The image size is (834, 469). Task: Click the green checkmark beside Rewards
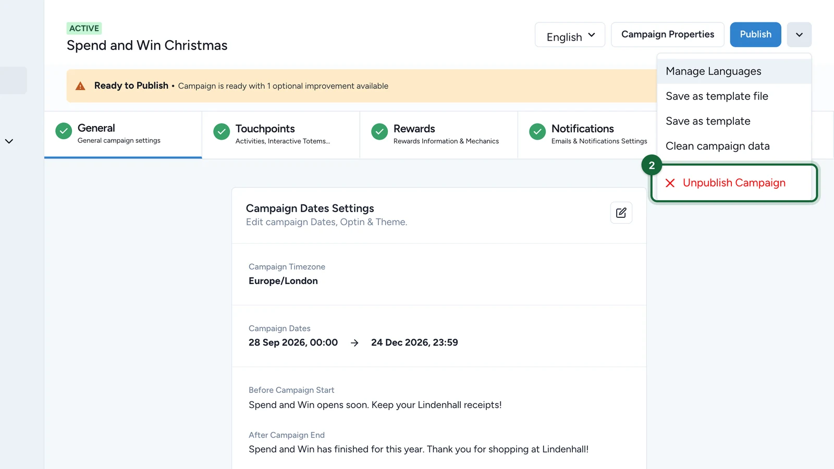(x=379, y=132)
